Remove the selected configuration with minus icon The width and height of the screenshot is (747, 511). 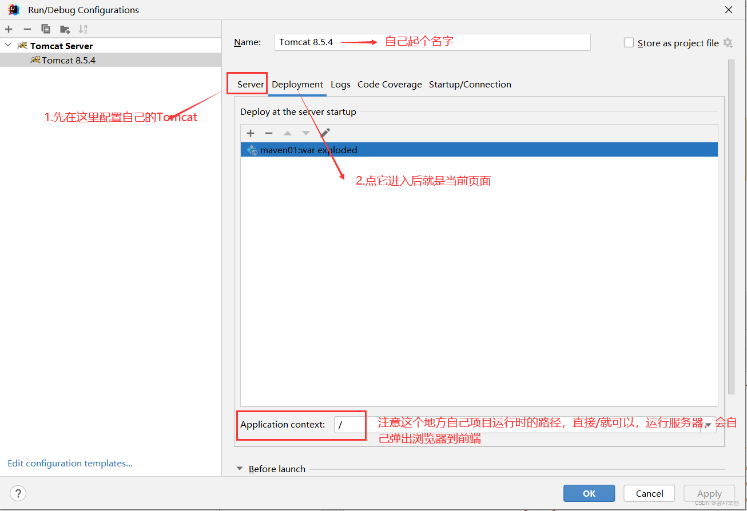27,29
